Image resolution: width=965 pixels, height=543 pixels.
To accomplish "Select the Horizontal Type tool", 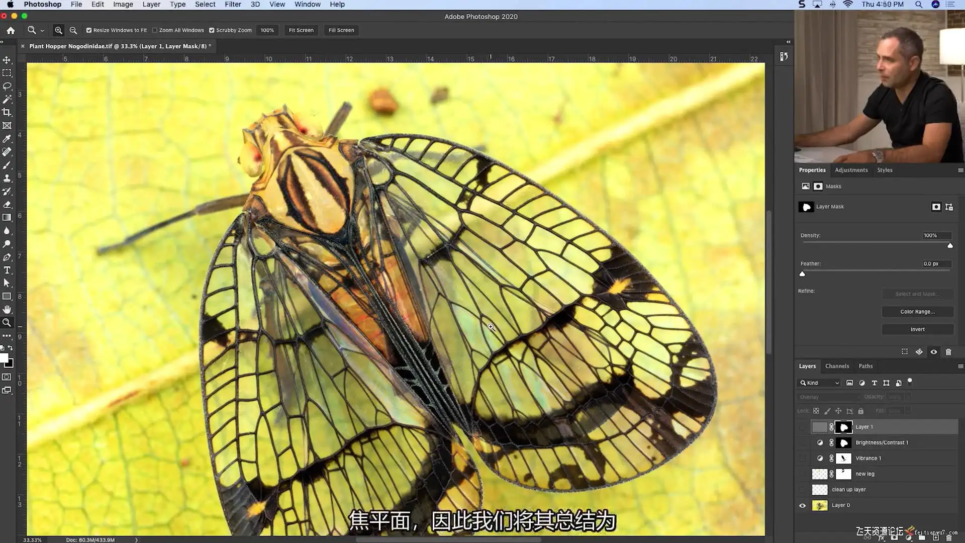I will 7,270.
